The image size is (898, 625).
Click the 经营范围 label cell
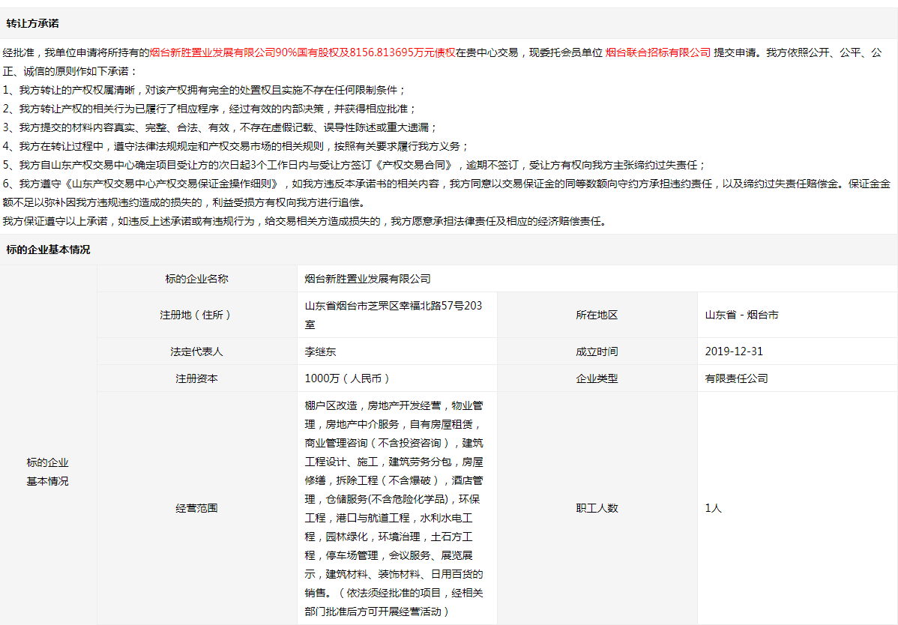[x=197, y=508]
